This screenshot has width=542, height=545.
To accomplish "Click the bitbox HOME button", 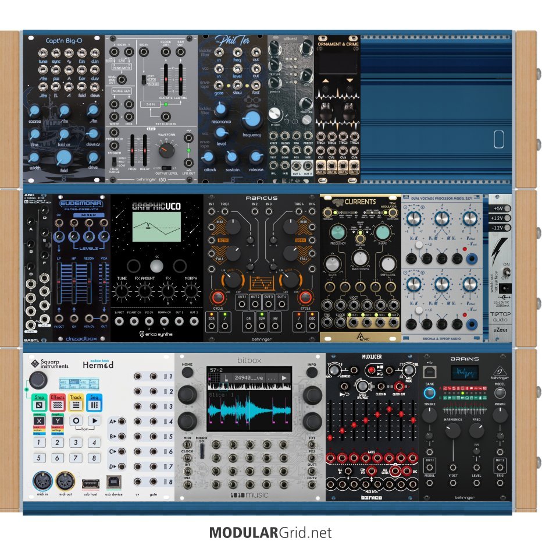I will 187,373.
